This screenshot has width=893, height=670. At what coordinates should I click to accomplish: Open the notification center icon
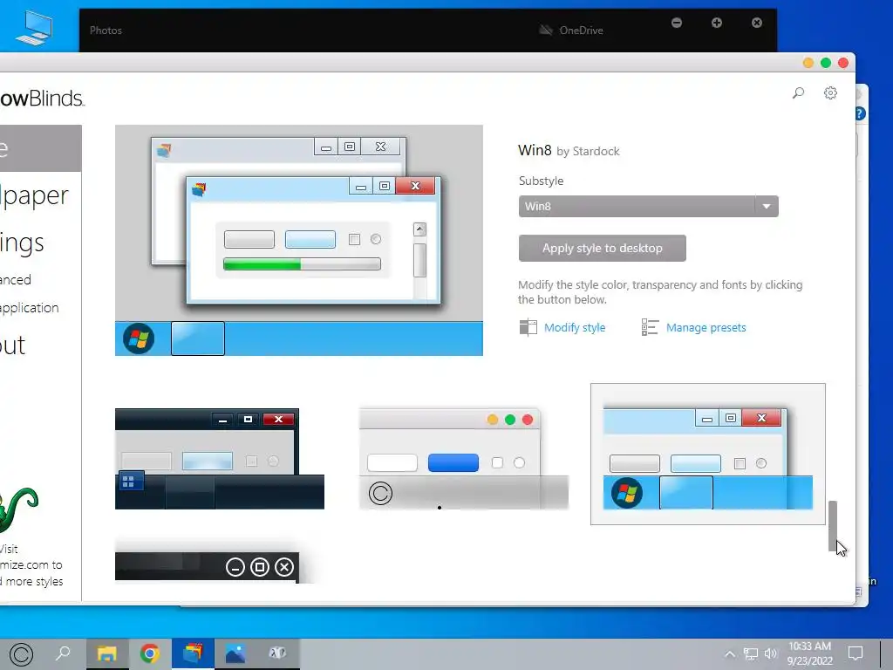pos(856,653)
